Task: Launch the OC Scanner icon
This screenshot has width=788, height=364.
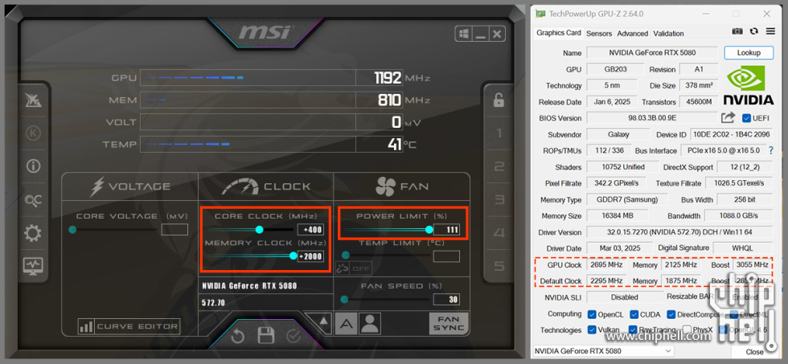Action: coord(33,200)
